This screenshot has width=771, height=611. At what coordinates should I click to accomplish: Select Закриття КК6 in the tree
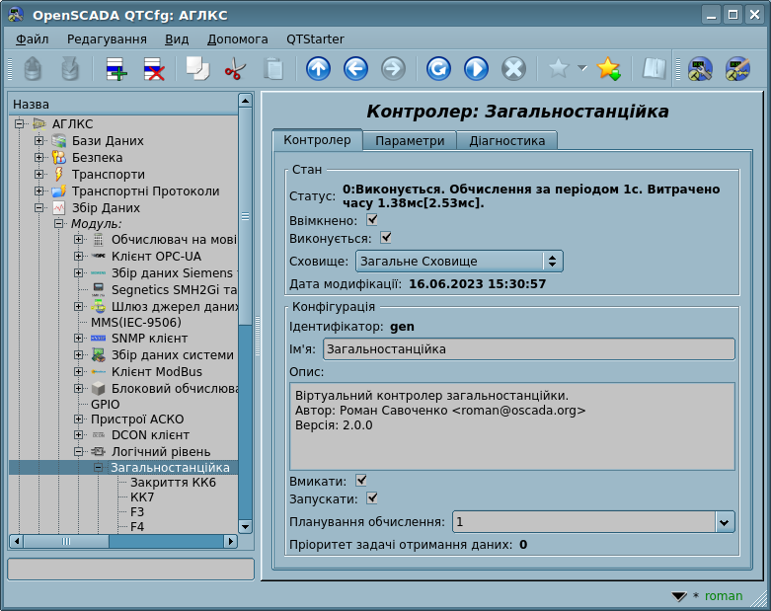coord(173,483)
